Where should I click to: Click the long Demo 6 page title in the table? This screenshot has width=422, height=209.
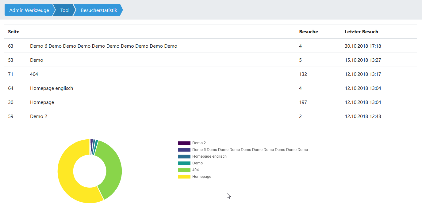[x=104, y=46]
